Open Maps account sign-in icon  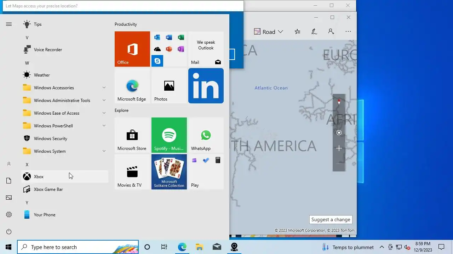pos(331,32)
